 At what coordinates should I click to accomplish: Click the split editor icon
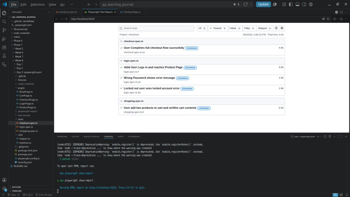click(x=342, y=12)
